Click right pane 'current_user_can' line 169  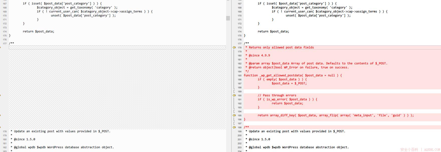click(x=330, y=11)
